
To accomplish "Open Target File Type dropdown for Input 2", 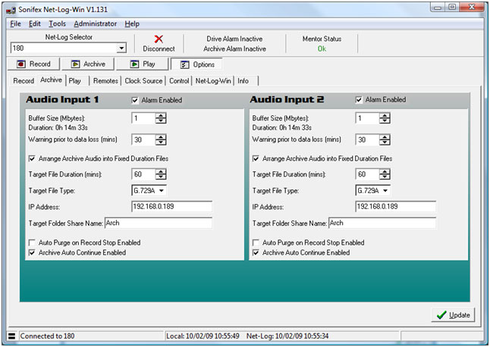I will point(385,191).
